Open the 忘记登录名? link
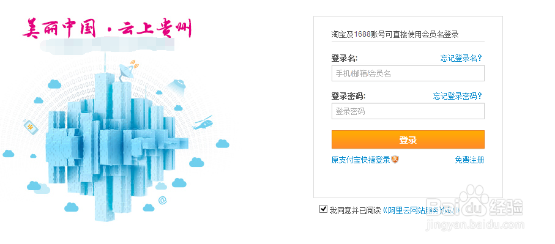 pos(461,58)
